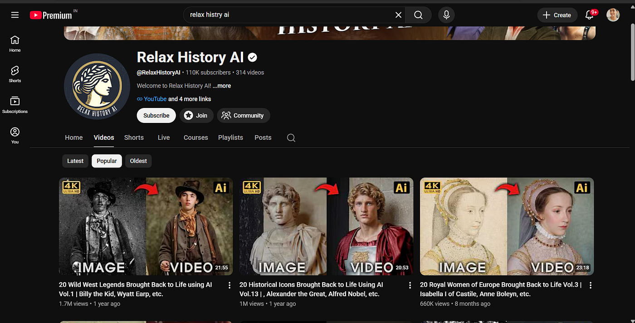Sort videos by Latest
635x323 pixels.
[75, 161]
